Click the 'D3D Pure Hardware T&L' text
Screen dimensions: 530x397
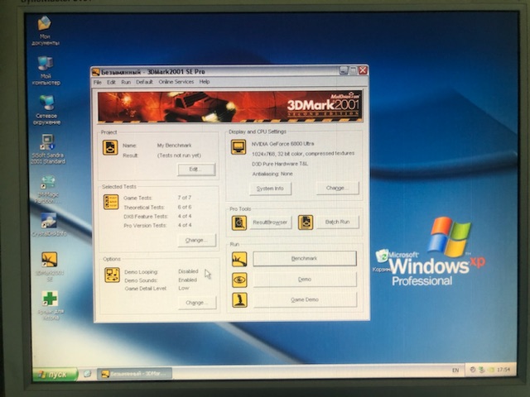click(280, 164)
